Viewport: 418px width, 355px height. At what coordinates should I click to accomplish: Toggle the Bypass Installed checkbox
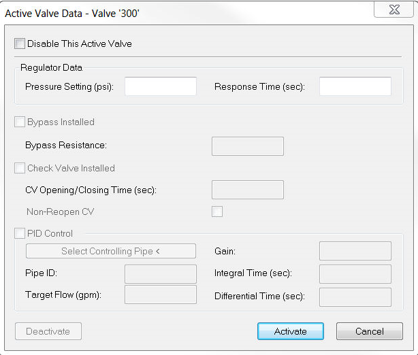[x=20, y=122]
